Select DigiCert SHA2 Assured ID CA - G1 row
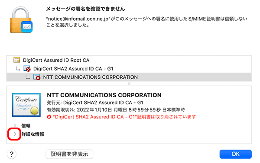The height and width of the screenshot is (163, 260). (129, 68)
